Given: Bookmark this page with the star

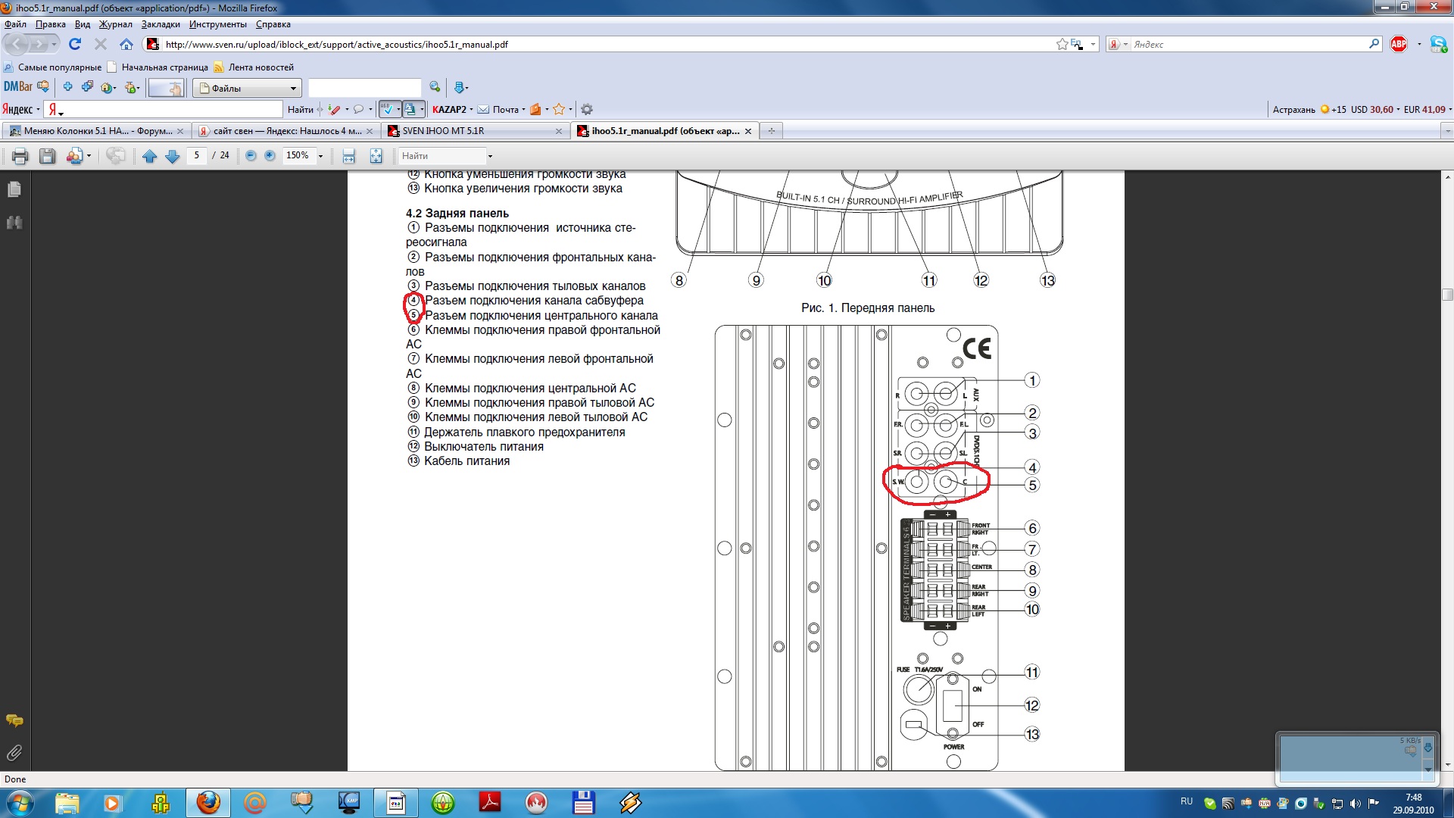Looking at the screenshot, I should (x=1062, y=44).
